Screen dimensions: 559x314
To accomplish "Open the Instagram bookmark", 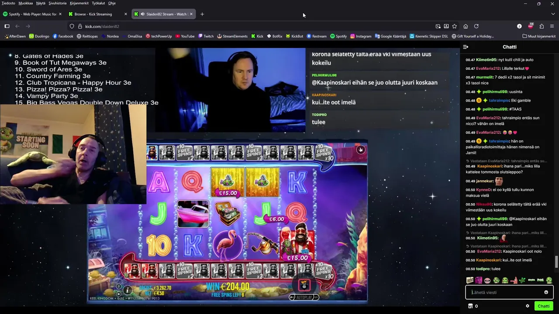I will click(x=361, y=36).
